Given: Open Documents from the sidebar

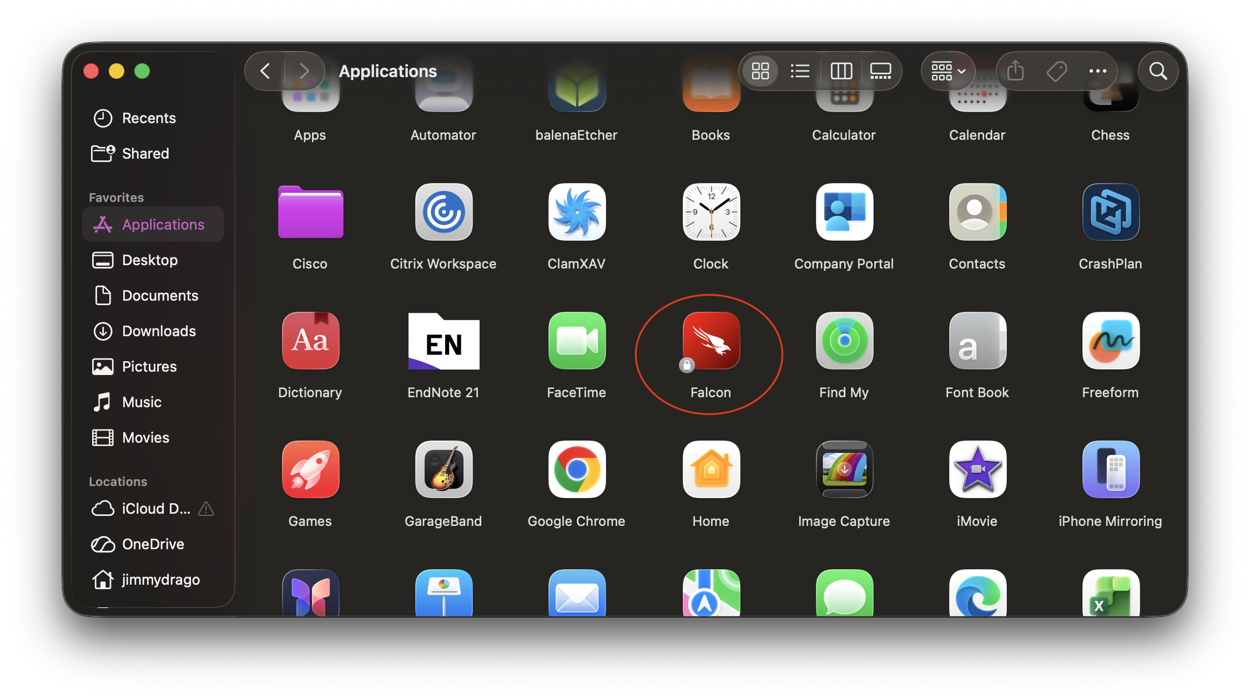Looking at the screenshot, I should 153,296.
